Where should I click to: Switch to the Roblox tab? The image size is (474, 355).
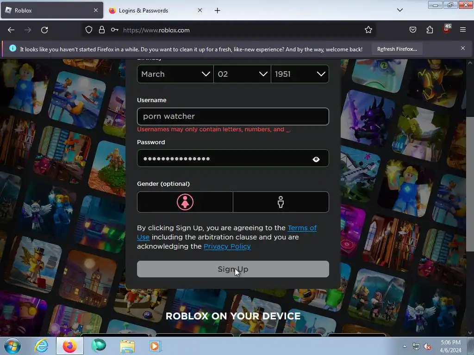(52, 10)
